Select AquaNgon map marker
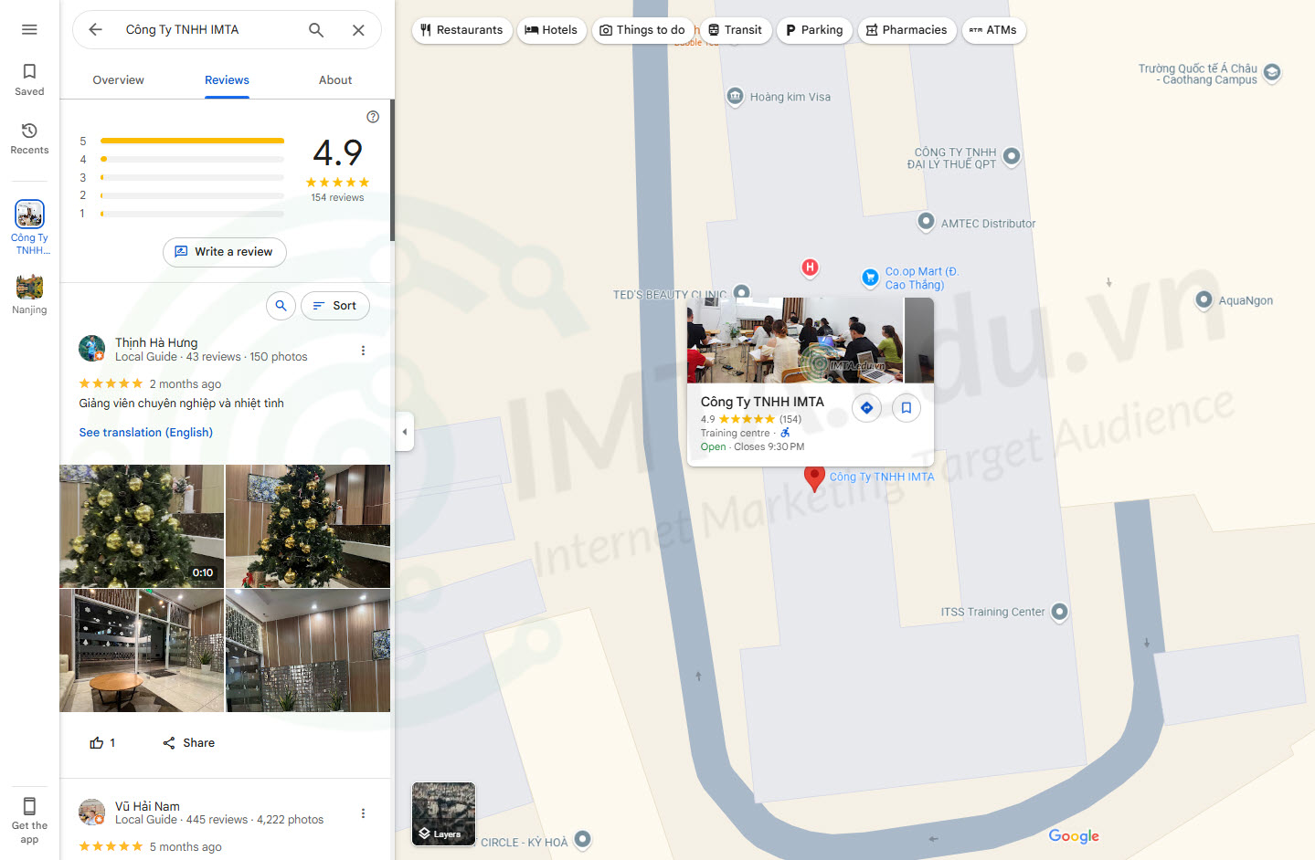Viewport: 1315px width, 860px height. [1204, 299]
